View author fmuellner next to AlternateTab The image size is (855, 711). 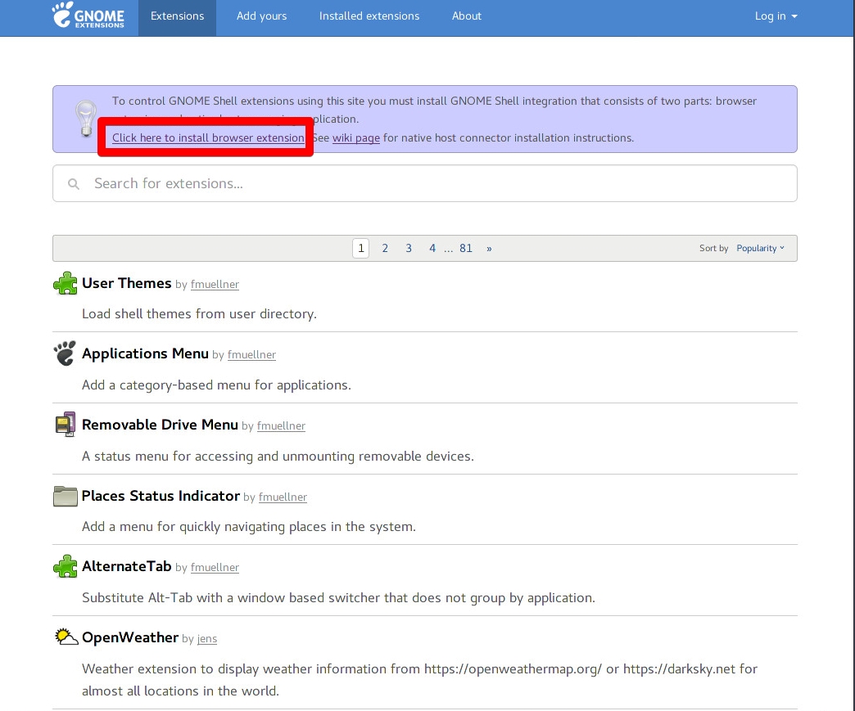[x=215, y=568]
